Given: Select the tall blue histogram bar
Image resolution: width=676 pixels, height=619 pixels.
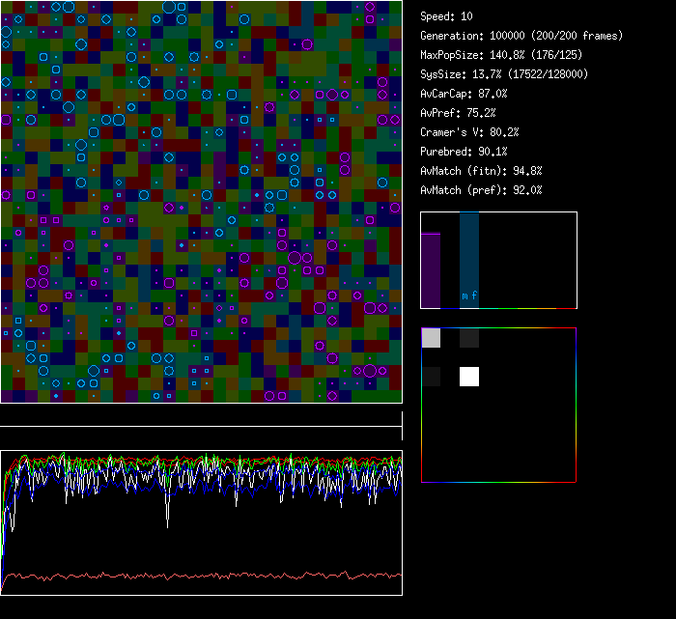Looking at the screenshot, I should coord(469,256).
